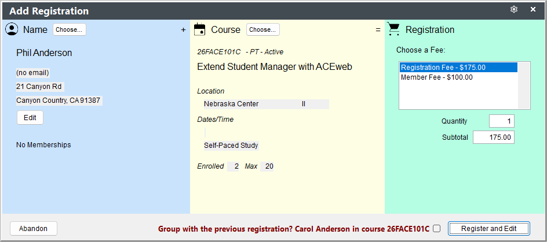
Task: Select Member Fee - $100.00
Action: tap(458, 77)
